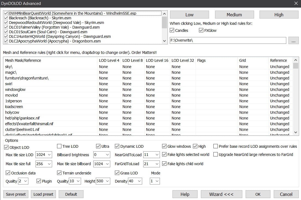
Task: Click scroll-up arrow of rules table
Action: click(296, 60)
